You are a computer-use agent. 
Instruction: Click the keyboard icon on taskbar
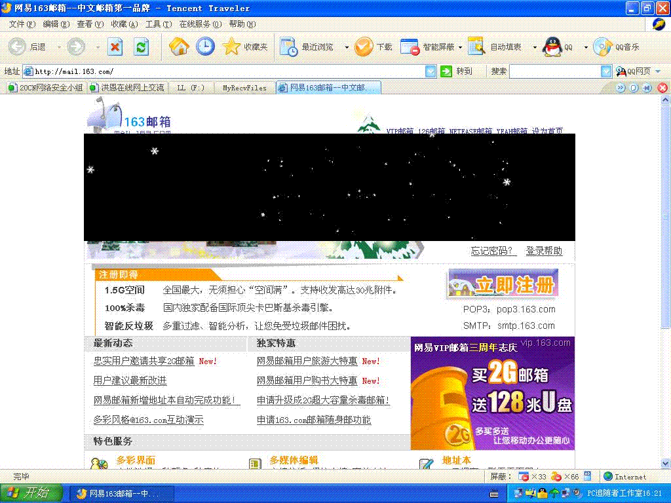pyautogui.click(x=494, y=494)
